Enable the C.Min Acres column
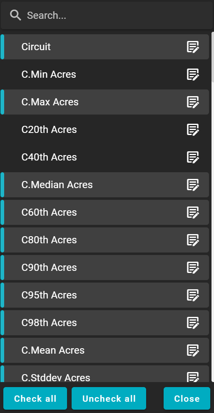Screen dimensions: 214x413 tap(105, 74)
